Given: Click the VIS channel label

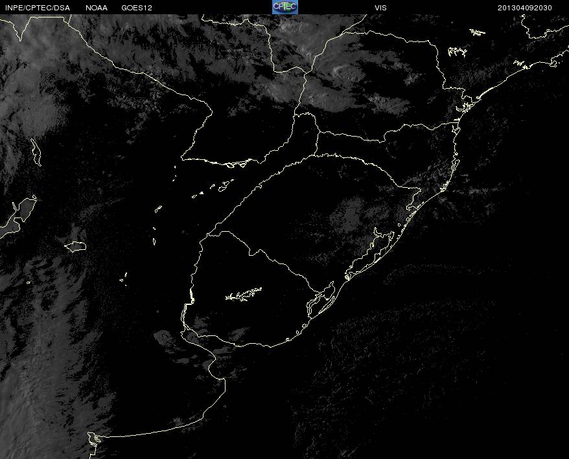Looking at the screenshot, I should click(x=380, y=8).
